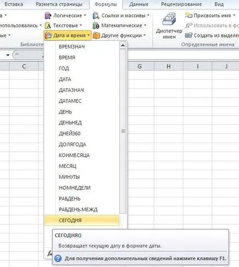The height and width of the screenshot is (267, 239).
Task: Choose ДНЕЙ360 function
Action: 82,133
